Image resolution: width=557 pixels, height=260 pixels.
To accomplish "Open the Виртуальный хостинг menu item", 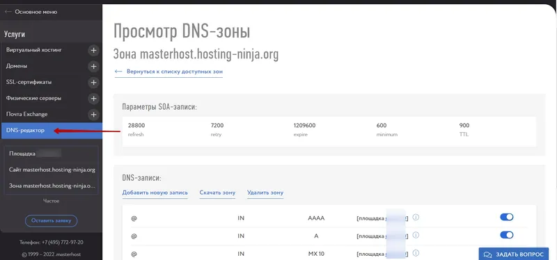I will [x=34, y=50].
